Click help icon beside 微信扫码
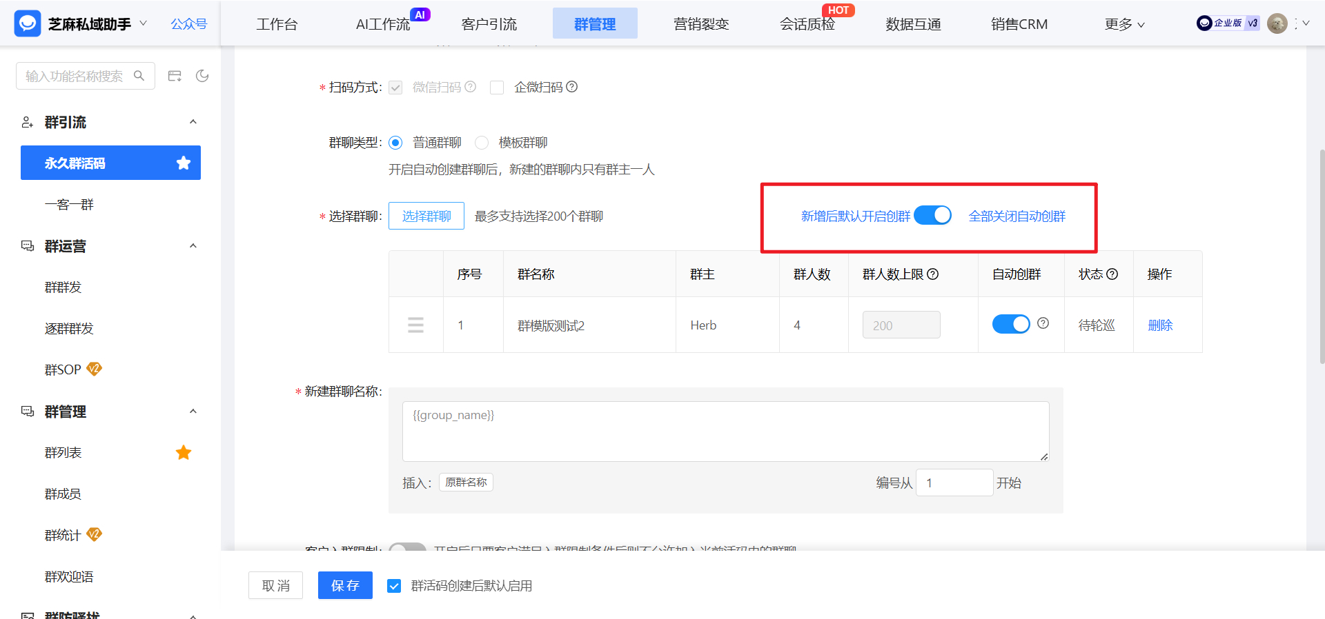Screen dimensions: 1325x619 pos(471,87)
